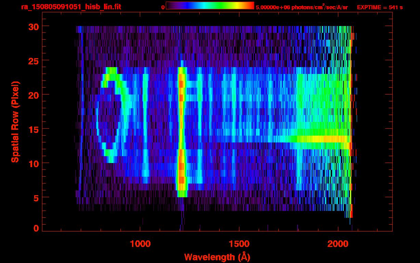Click the x-axis tick label 1500
Viewport: 420px width, 263px height.
tap(239, 244)
